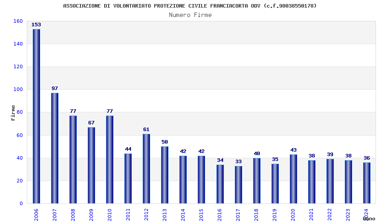The width and height of the screenshot is (380, 223).
Task: Click the 2012 year axis label
Action: 146,215
